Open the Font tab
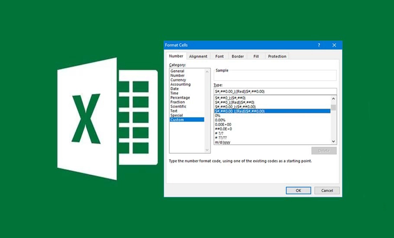This screenshot has width=394, height=238. pyautogui.click(x=219, y=56)
